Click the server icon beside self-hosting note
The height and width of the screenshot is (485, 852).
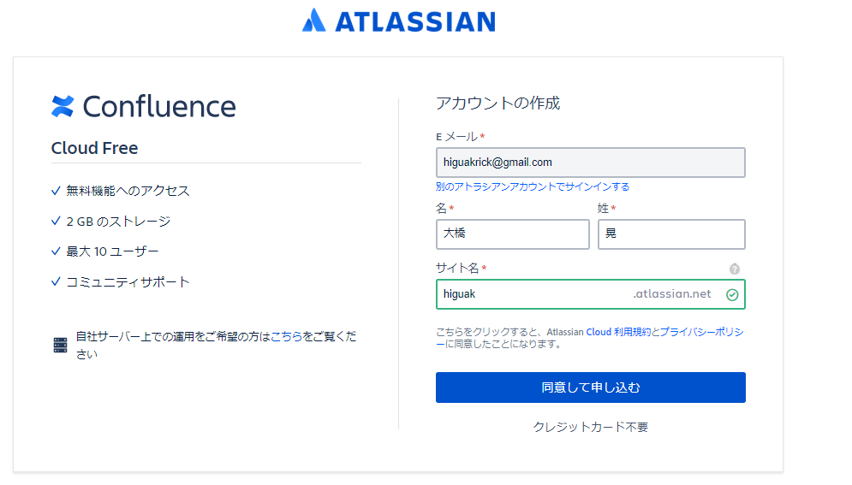(x=60, y=345)
